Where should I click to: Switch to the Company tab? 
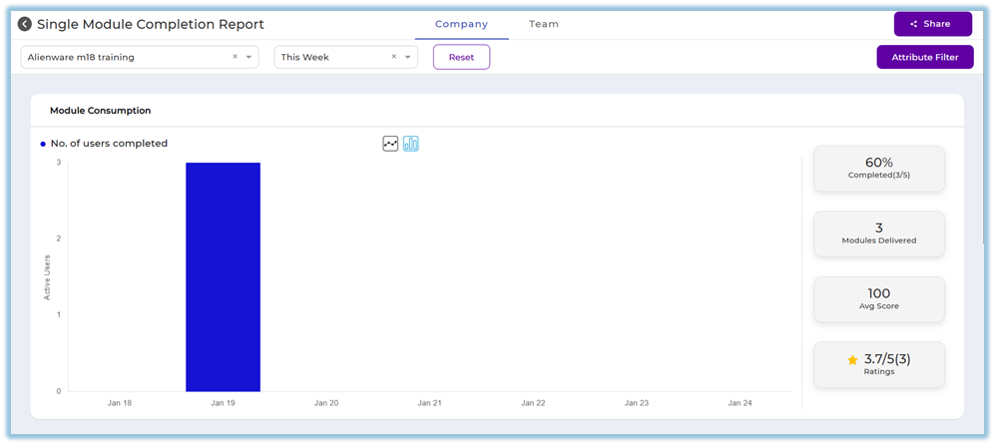pyautogui.click(x=461, y=24)
